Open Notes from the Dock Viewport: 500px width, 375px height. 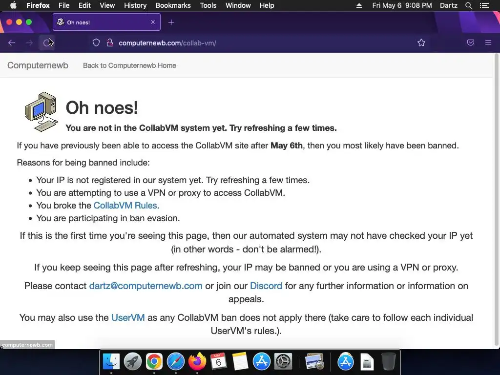pyautogui.click(x=240, y=362)
